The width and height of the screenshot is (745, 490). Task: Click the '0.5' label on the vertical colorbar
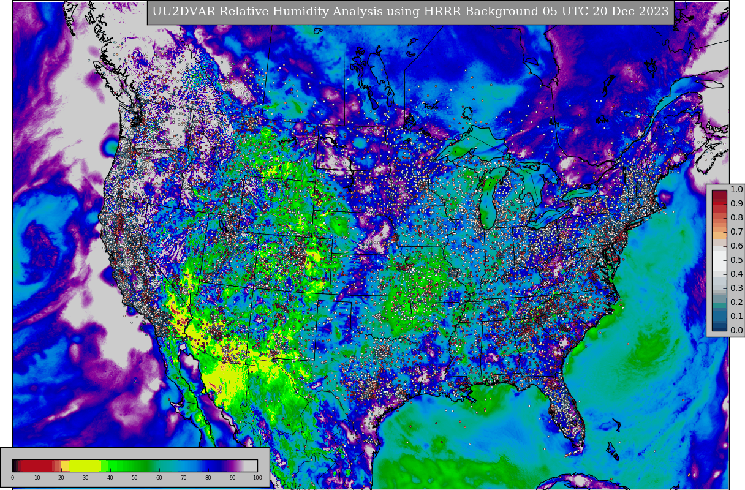click(x=736, y=260)
